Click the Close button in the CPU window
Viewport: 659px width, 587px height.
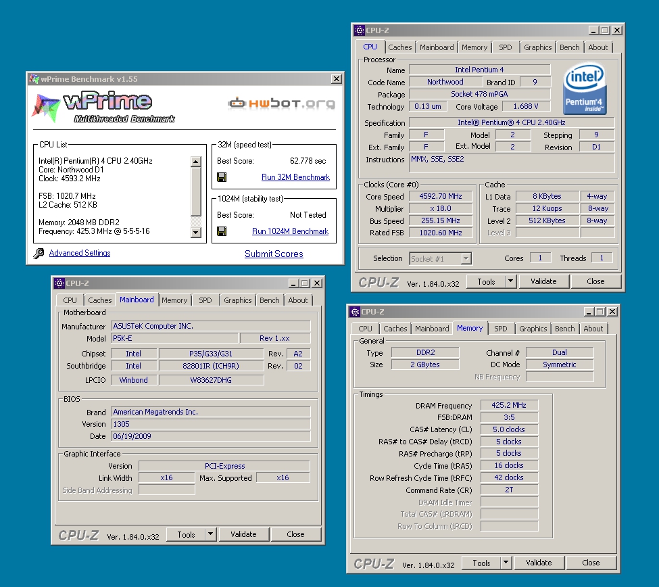[x=595, y=281]
